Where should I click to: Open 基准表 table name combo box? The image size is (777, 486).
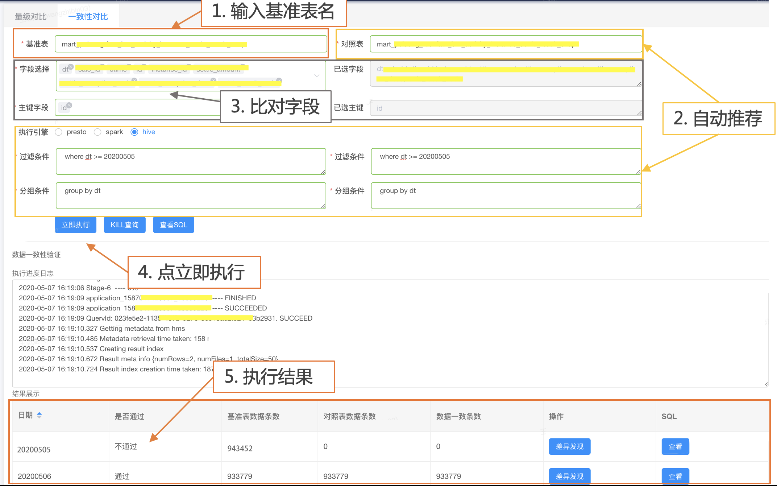[x=191, y=44]
